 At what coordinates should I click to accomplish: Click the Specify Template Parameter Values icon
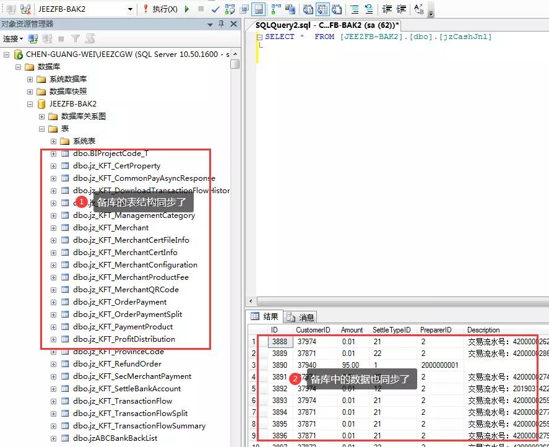pos(419,9)
